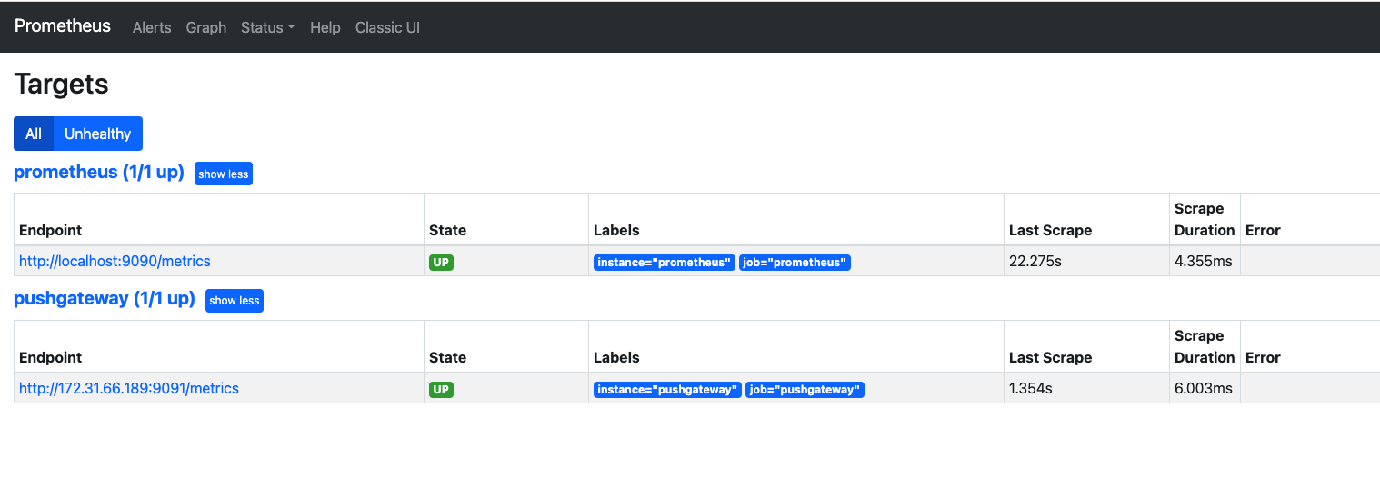Click the Prometheus brand logo text
The width and height of the screenshot is (1380, 488).
point(63,26)
